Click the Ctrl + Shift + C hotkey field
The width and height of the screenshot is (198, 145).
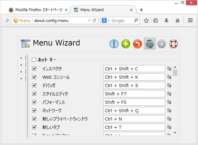click(134, 69)
